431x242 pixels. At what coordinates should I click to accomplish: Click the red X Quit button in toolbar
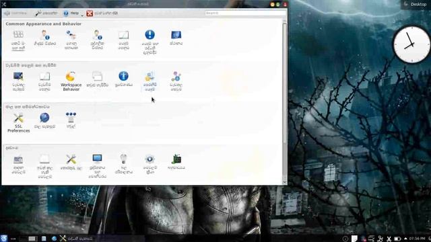pyautogui.click(x=102, y=13)
